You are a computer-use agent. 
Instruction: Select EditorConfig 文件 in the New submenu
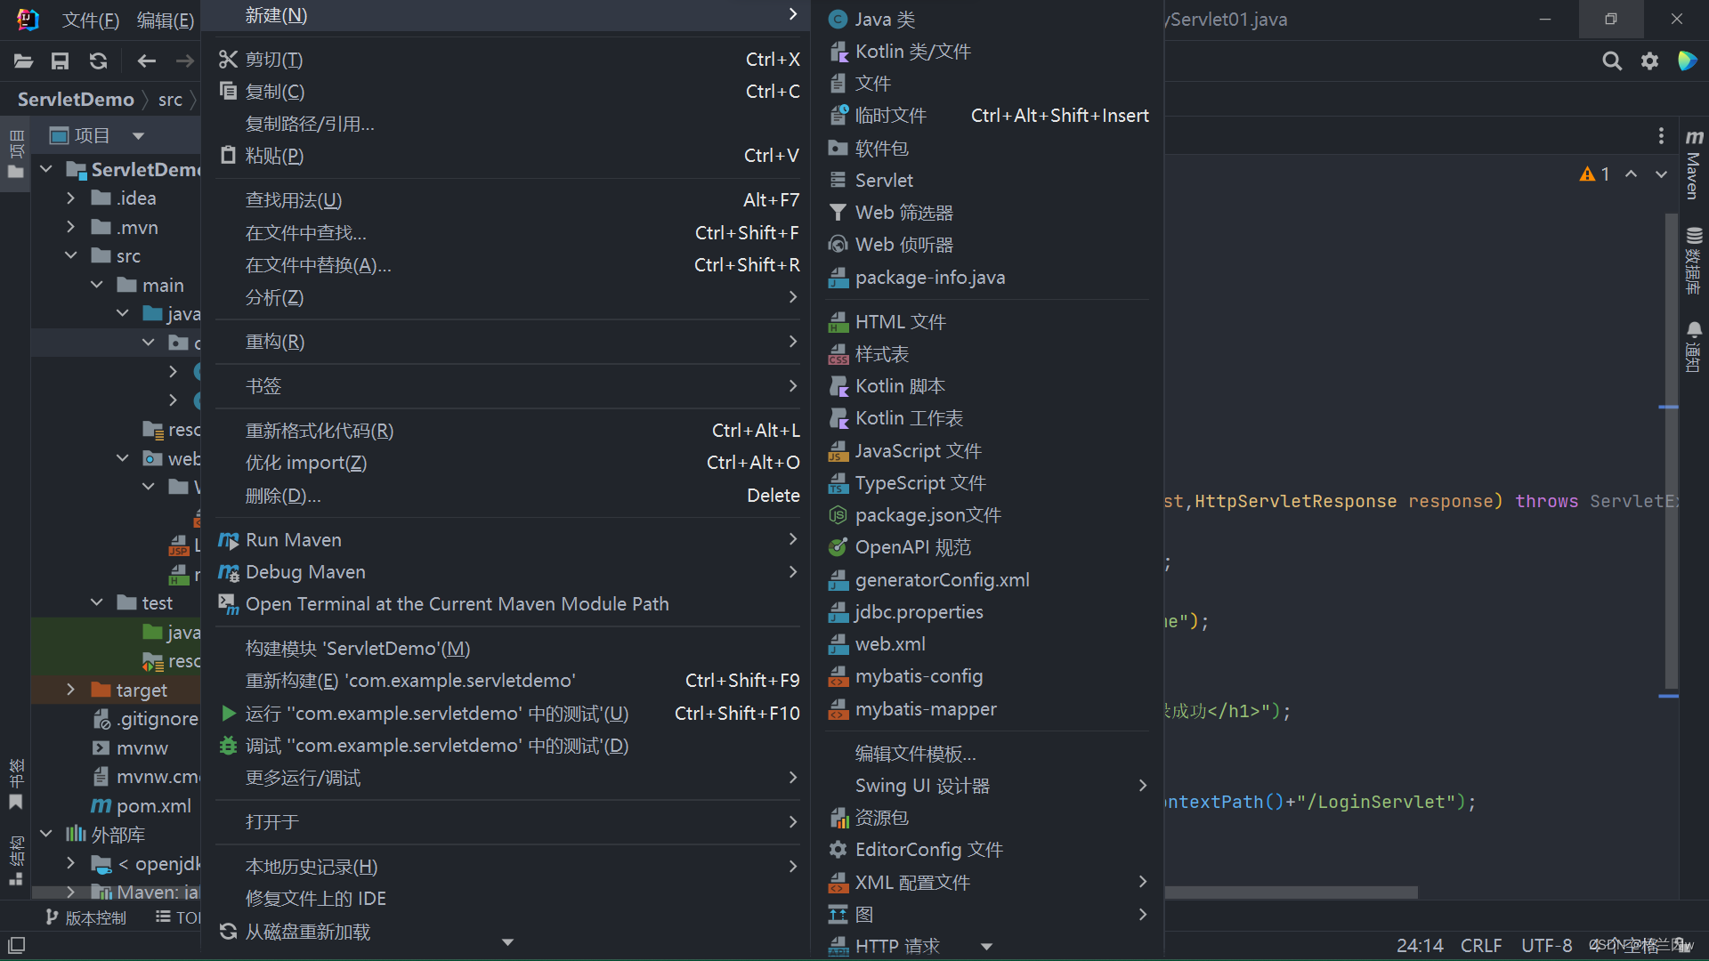[988, 850]
